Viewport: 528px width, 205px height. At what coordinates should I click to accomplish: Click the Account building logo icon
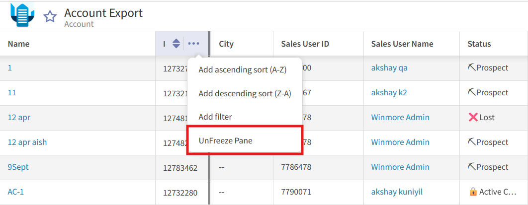point(22,14)
